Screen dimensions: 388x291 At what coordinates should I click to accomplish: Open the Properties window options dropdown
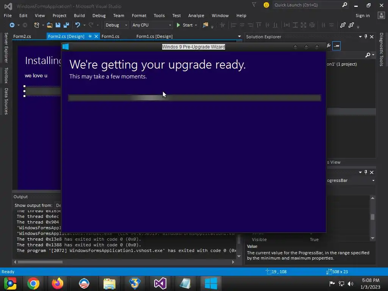pyautogui.click(x=360, y=172)
